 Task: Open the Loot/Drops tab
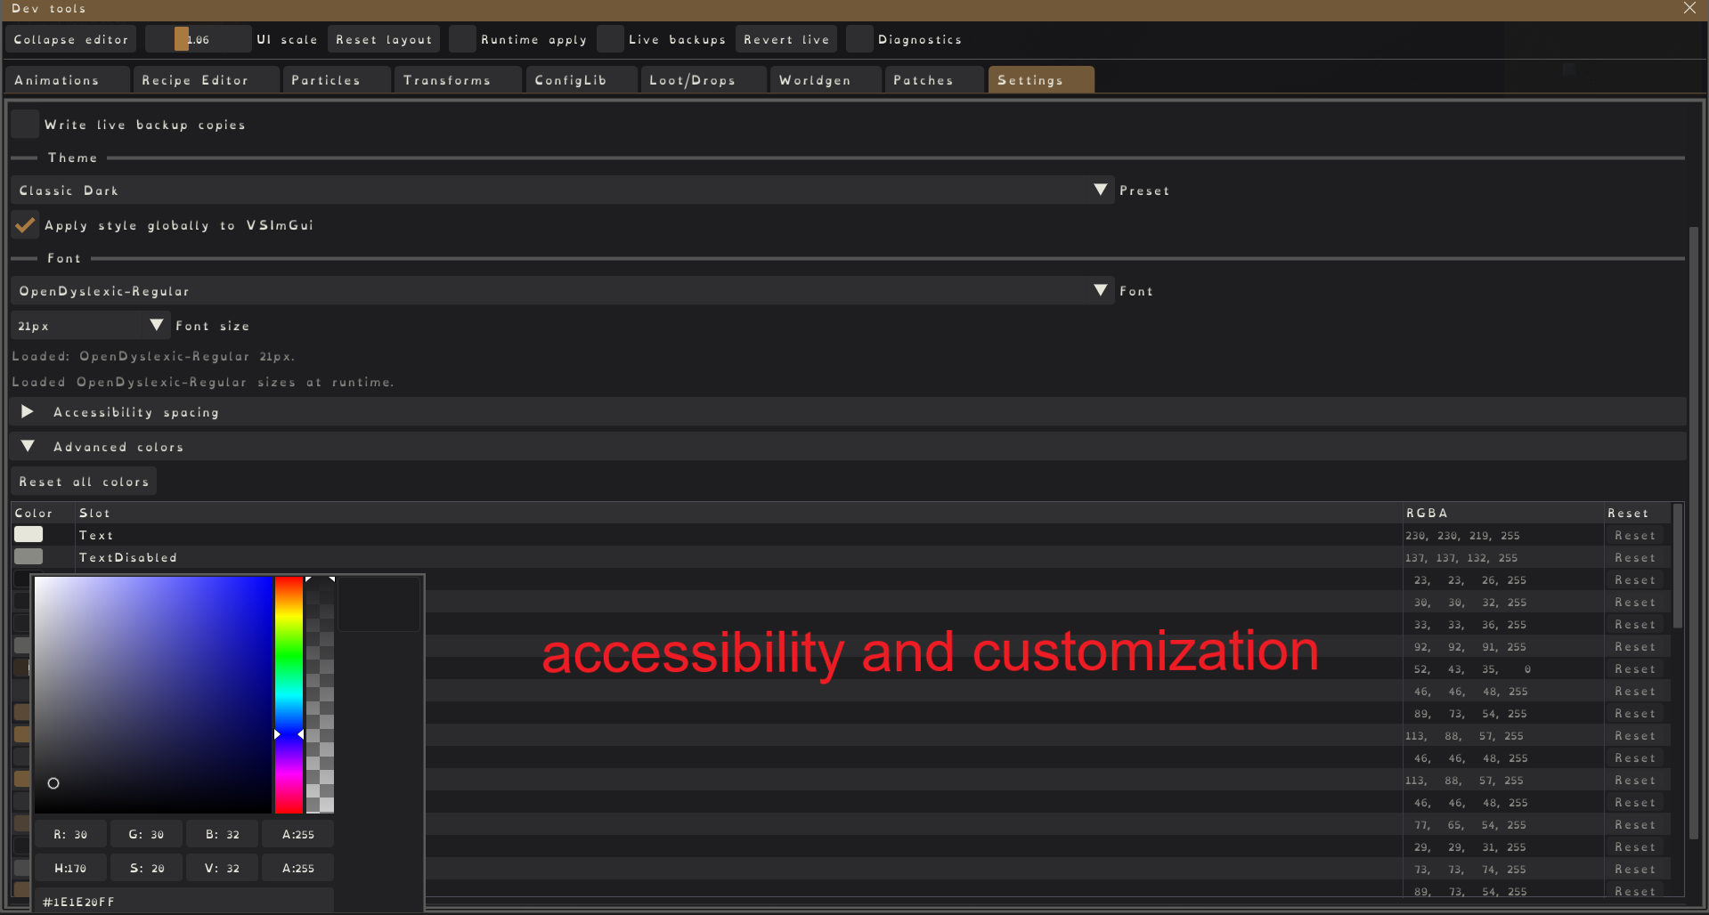tap(703, 79)
